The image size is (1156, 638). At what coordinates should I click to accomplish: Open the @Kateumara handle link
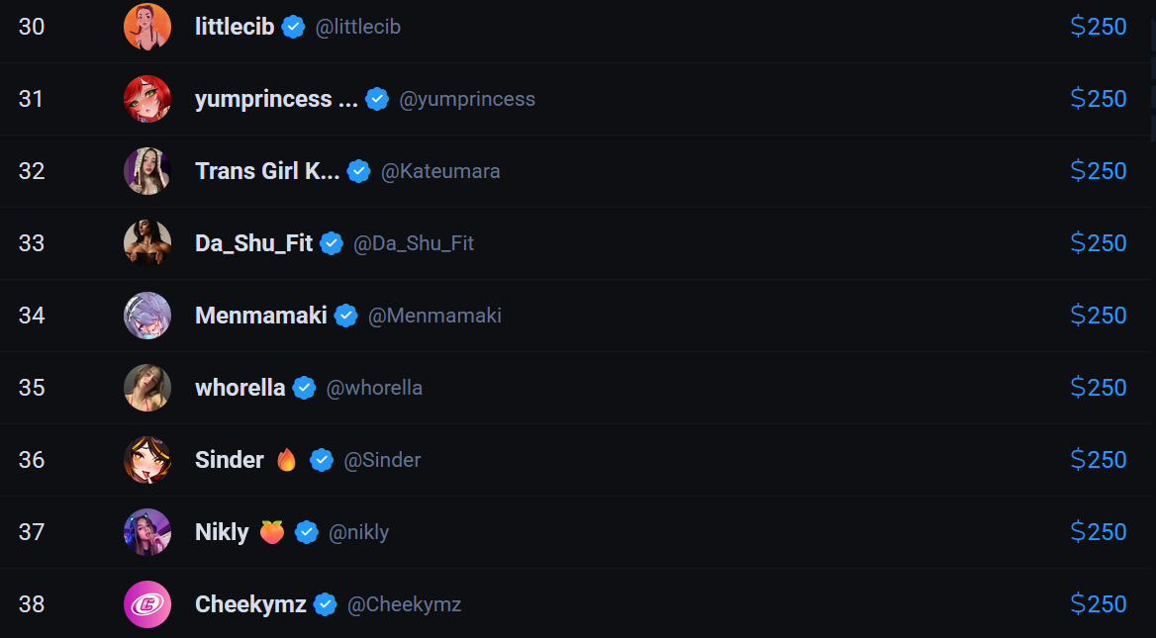[440, 171]
